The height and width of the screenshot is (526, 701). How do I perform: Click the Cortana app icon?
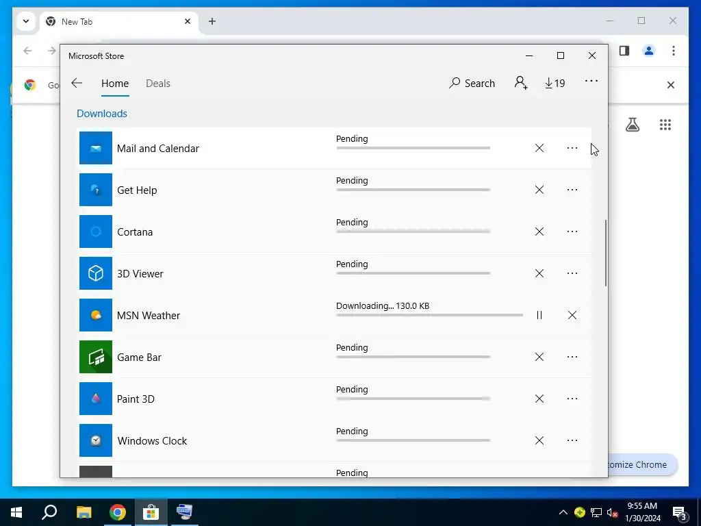[96, 231]
